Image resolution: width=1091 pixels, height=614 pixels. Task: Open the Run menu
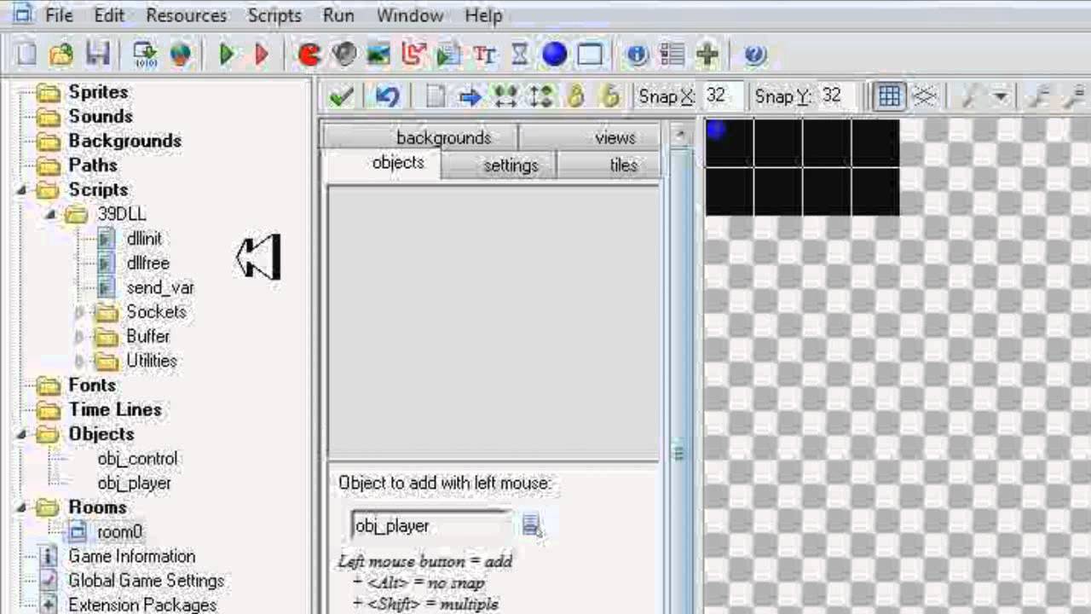(x=338, y=15)
